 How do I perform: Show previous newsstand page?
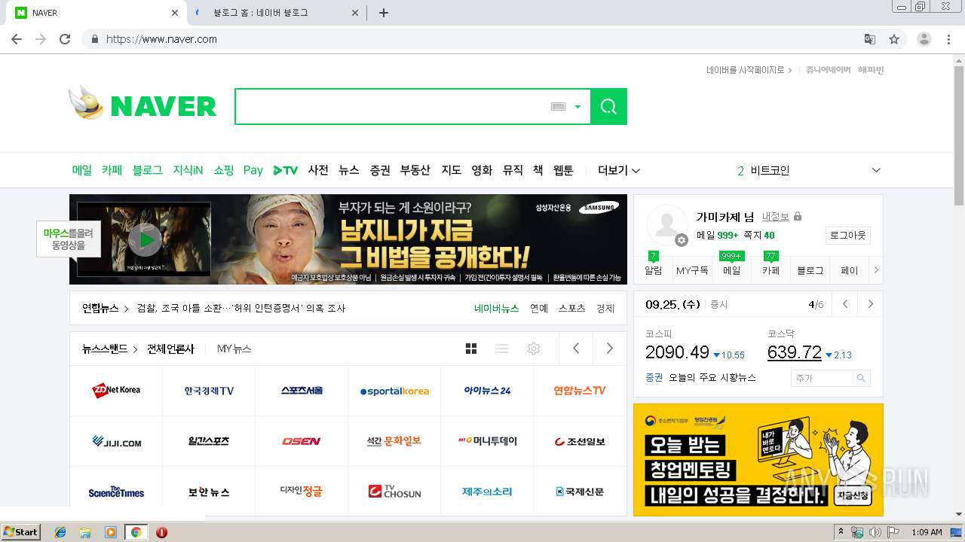coord(576,349)
